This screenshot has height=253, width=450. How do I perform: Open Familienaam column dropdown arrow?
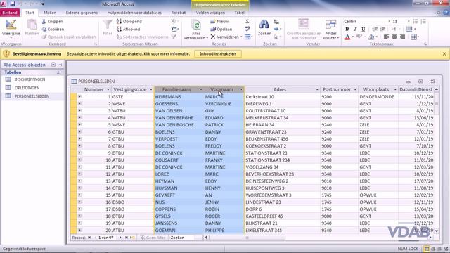(x=200, y=90)
